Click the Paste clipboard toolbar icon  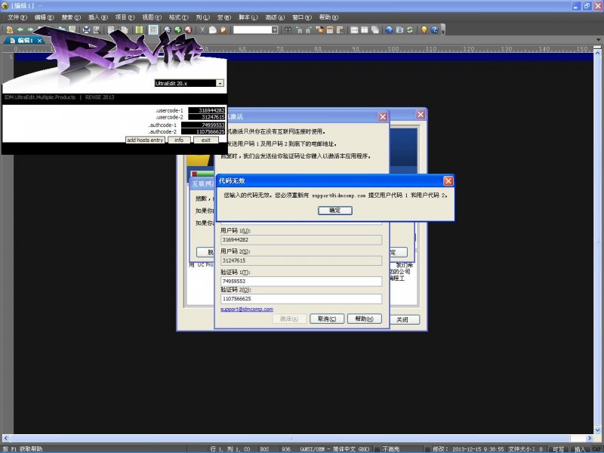pos(223,29)
